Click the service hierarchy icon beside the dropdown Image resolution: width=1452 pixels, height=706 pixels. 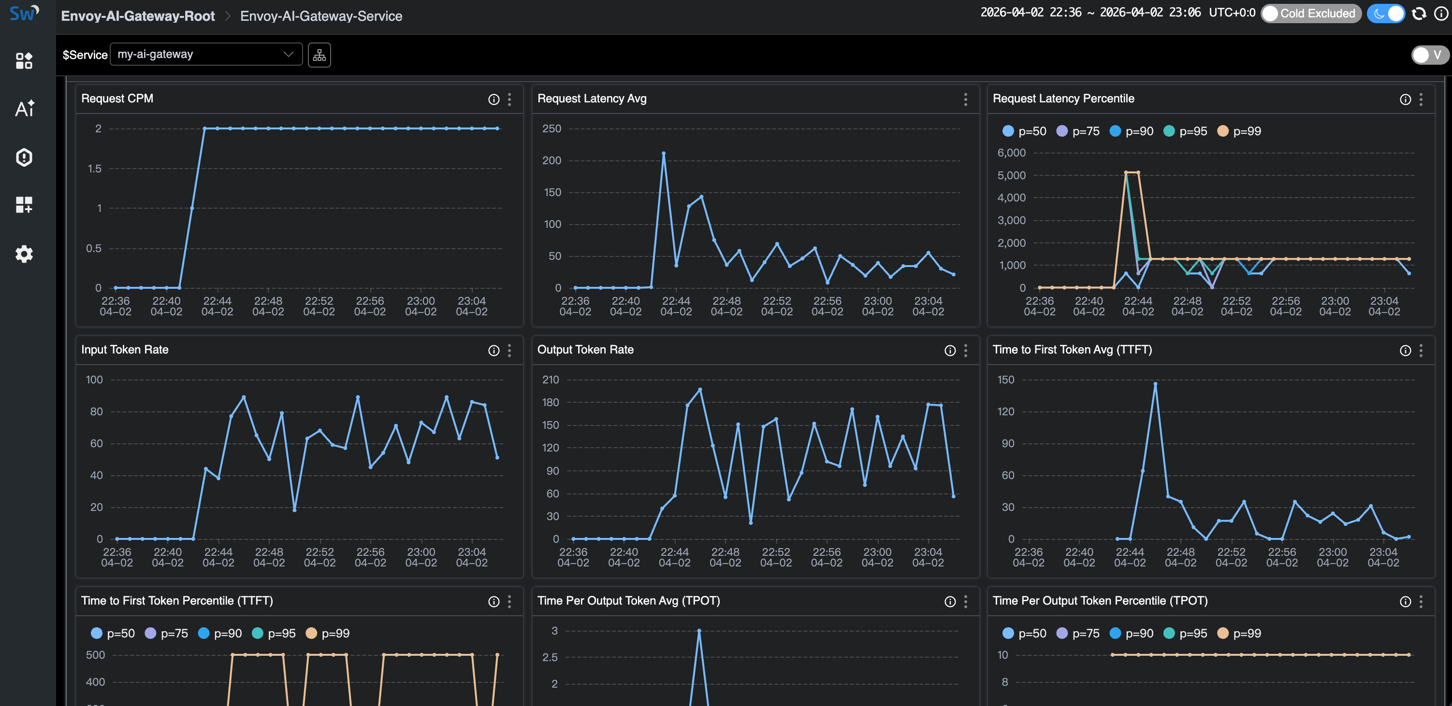tap(319, 55)
